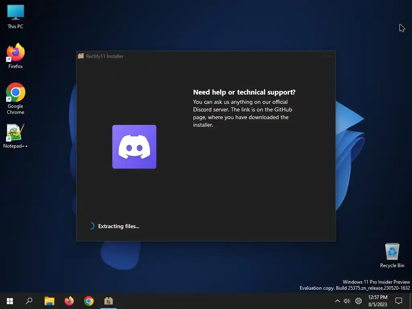Click the settings gear in system tray
The image size is (412, 309).
(x=358, y=301)
